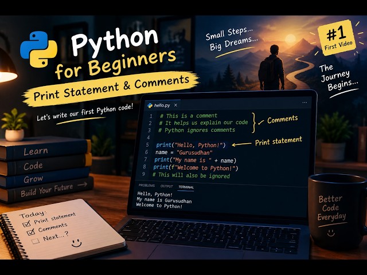The width and height of the screenshot is (367, 275).
Task: Click the "Print Statement & Comments" yellow banner
Action: (111, 88)
